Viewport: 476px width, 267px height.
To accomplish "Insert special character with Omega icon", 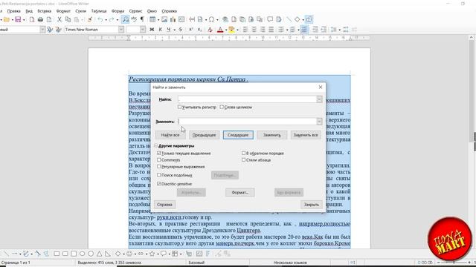I will (x=211, y=20).
